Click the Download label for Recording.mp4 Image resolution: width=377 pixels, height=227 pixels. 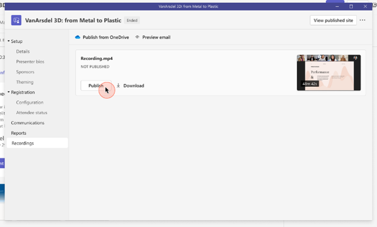[x=134, y=86]
